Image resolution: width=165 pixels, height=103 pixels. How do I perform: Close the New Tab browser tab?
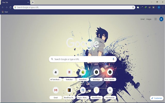pyautogui.click(x=28, y=2)
